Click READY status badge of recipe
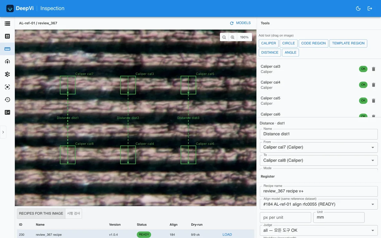 (144, 235)
